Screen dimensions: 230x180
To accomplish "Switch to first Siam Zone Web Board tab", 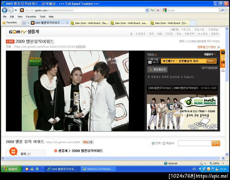I will point(90,23).
